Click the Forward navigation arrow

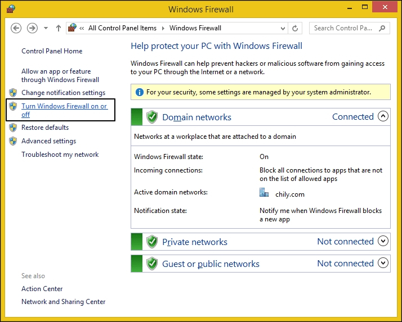tap(32, 28)
